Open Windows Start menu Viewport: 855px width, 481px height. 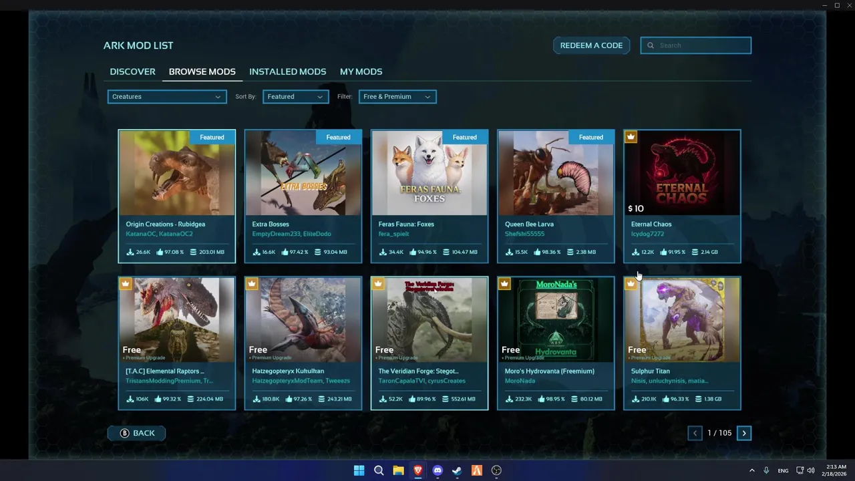(359, 470)
